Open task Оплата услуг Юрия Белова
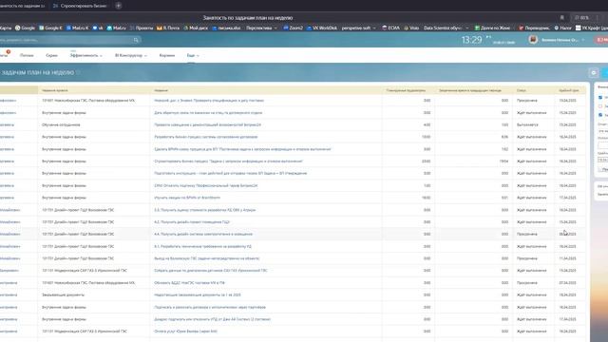Image resolution: width=608 pixels, height=342 pixels. 186,332
